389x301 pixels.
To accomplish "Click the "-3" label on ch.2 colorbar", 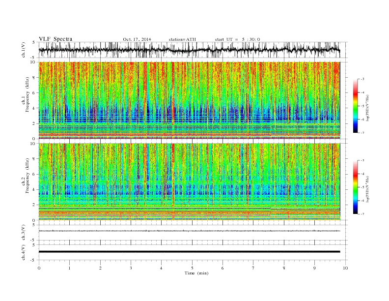I will 362,160.
